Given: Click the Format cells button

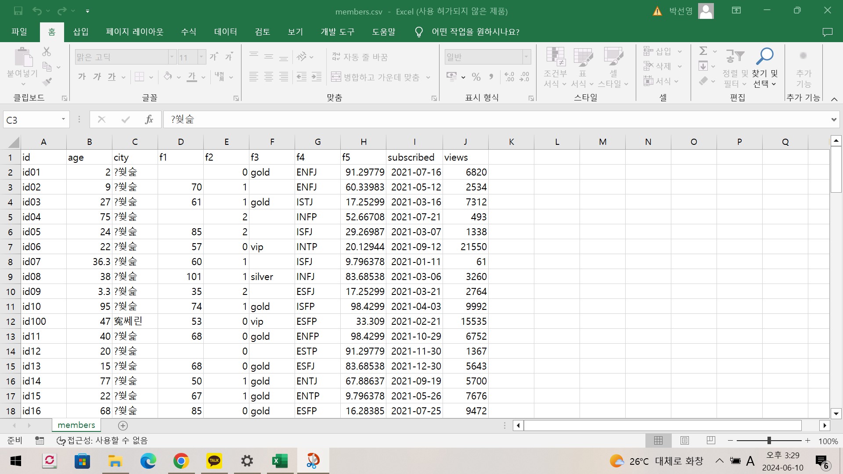Looking at the screenshot, I should pyautogui.click(x=657, y=81).
